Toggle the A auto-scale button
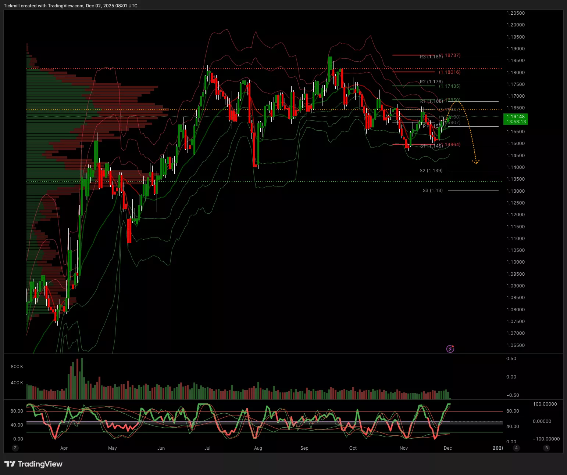 [517, 448]
